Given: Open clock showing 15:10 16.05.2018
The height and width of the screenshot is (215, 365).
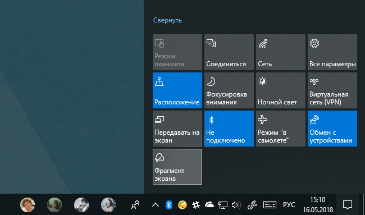Looking at the screenshot, I should [x=318, y=204].
